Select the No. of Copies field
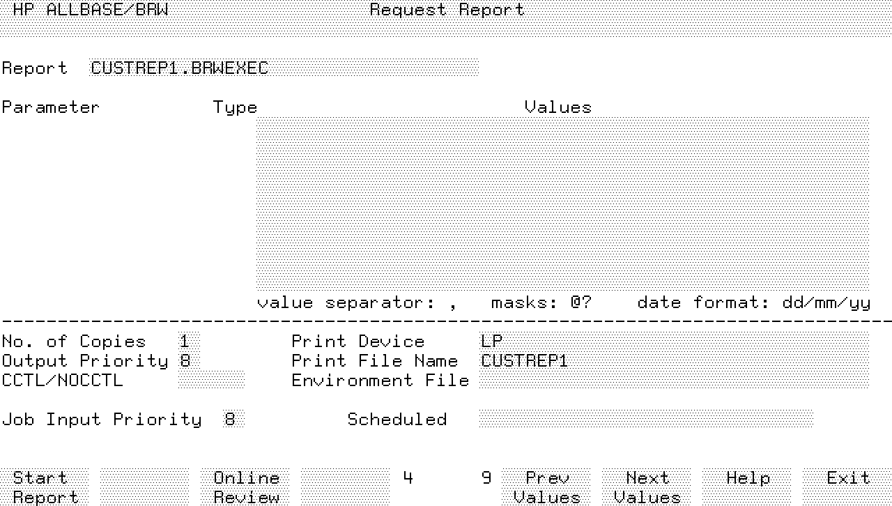Screen dimensions: 892x506 pyautogui.click(x=188, y=342)
